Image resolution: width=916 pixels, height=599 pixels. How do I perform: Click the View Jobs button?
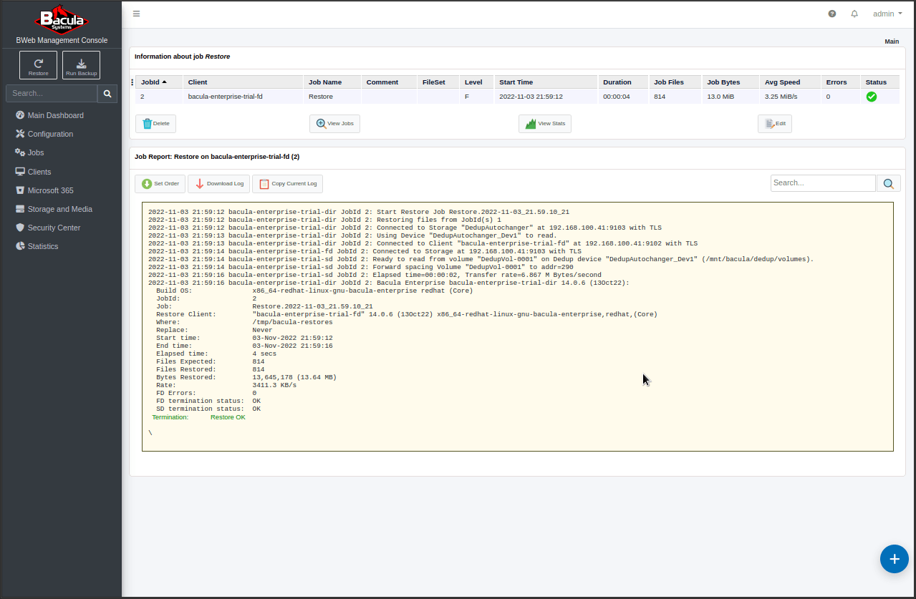[x=334, y=124]
